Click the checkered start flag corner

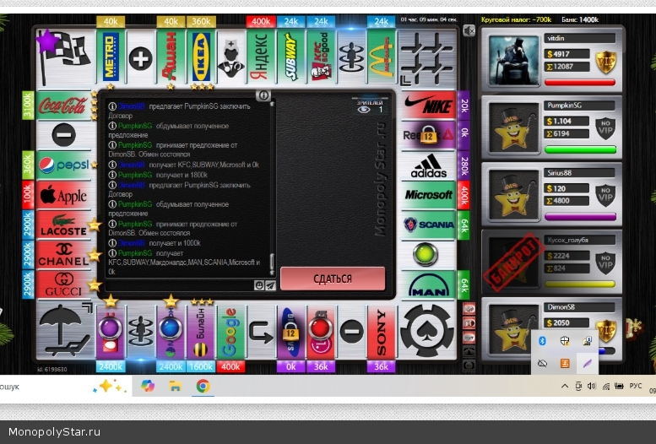tap(65, 58)
